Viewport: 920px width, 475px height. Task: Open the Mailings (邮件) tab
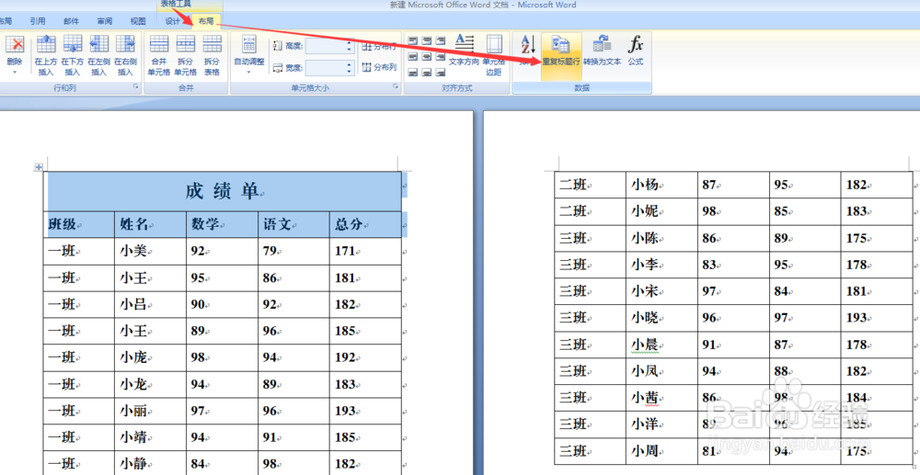(71, 21)
